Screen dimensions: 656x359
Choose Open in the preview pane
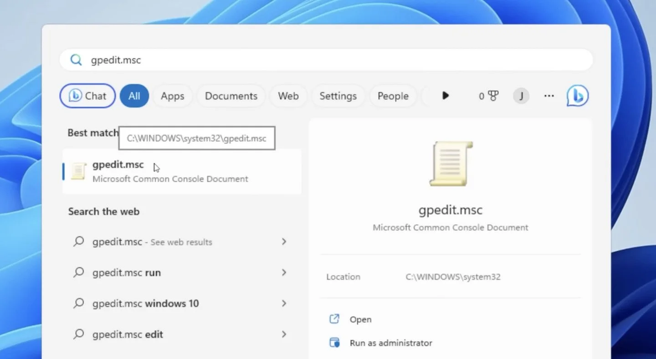(x=360, y=319)
